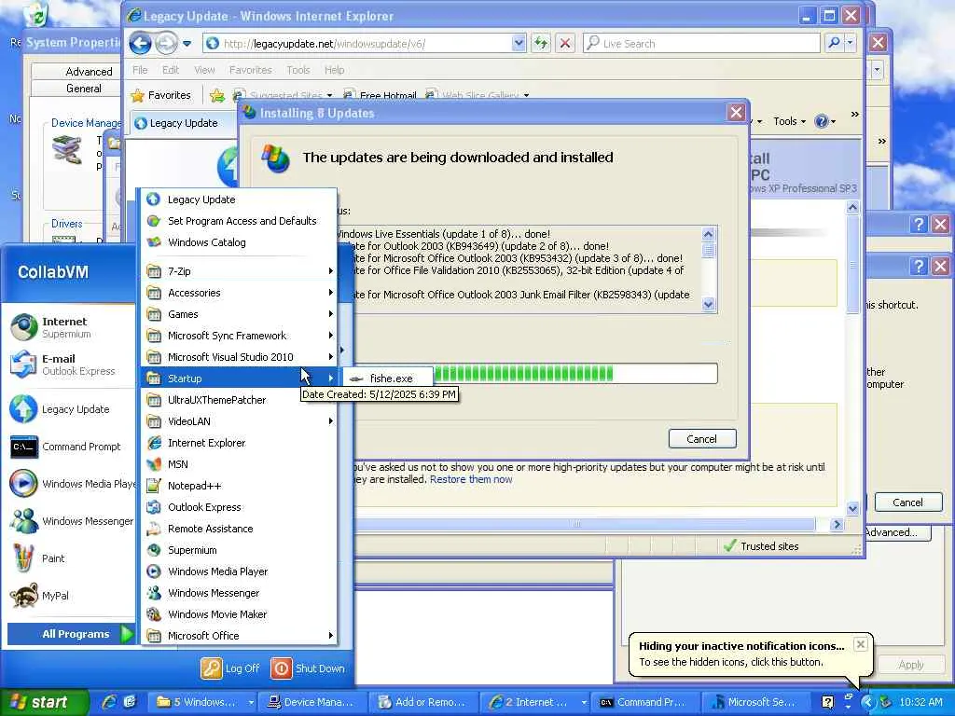This screenshot has width=955, height=716.
Task: Open the UltraUXThemePatcher entry
Action: [239, 399]
